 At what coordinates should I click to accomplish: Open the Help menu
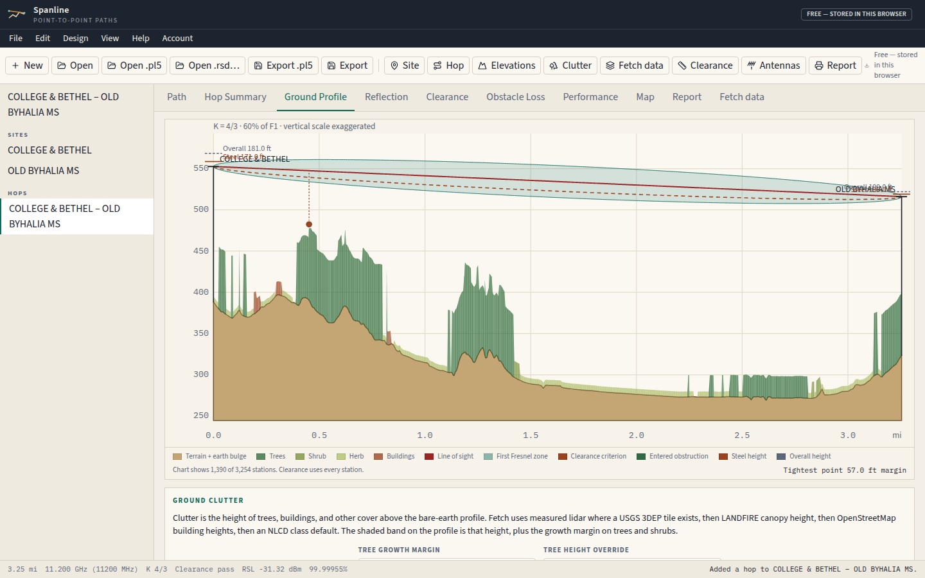point(141,39)
